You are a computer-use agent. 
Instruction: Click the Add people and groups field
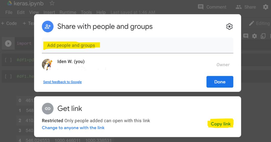(138, 45)
